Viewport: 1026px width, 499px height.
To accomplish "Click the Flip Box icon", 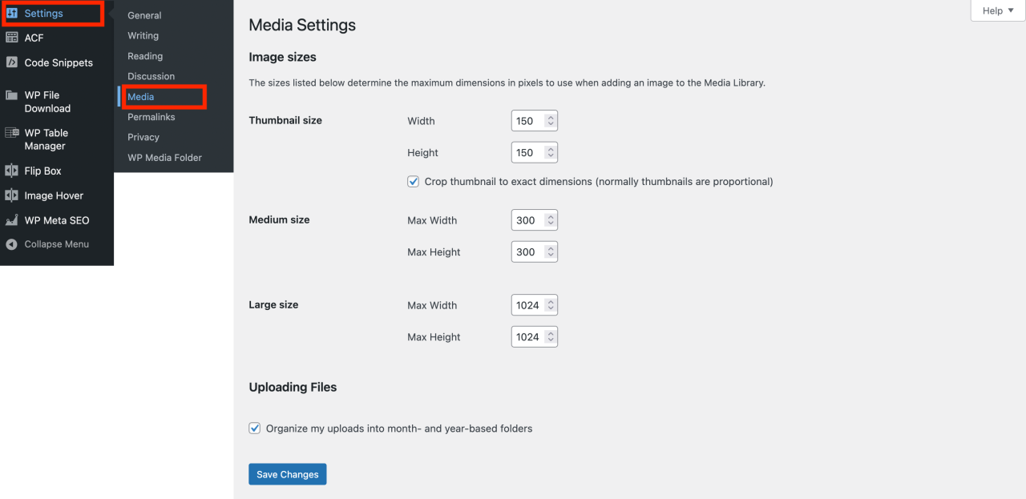I will pyautogui.click(x=12, y=171).
